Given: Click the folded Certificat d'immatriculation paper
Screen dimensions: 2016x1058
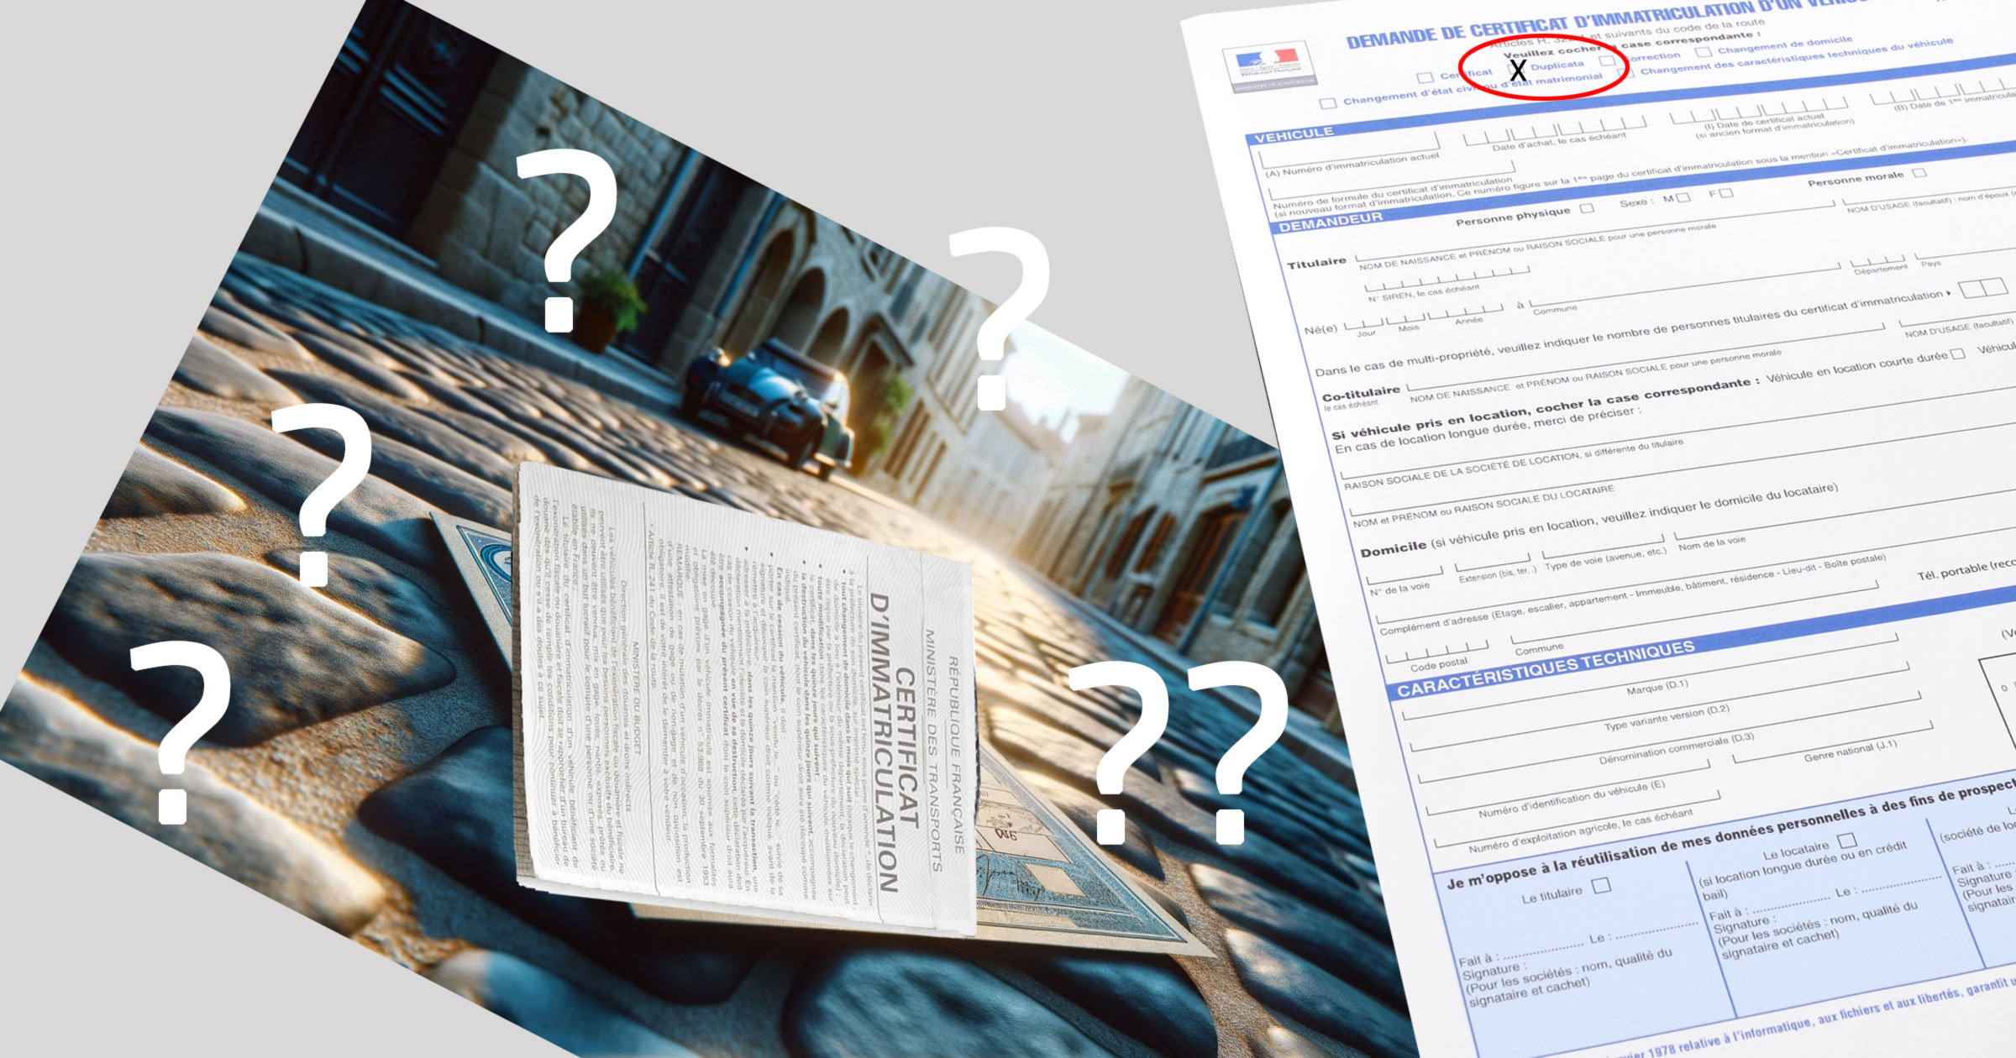Looking at the screenshot, I should tap(748, 697).
